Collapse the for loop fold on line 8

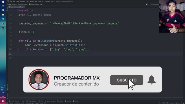pyautogui.click(x=18, y=41)
